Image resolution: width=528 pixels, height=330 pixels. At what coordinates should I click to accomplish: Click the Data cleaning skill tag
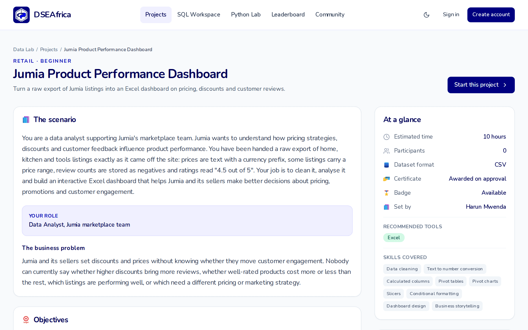click(x=402, y=269)
